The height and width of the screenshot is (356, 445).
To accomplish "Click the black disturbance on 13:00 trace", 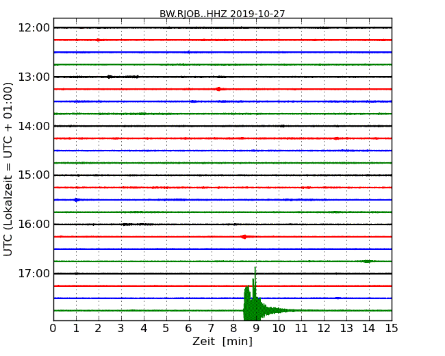I will click(123, 77).
